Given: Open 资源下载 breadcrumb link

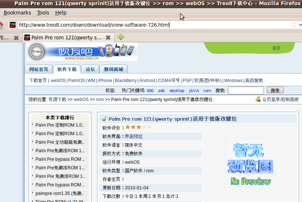Looking at the screenshot, I should [57, 100].
